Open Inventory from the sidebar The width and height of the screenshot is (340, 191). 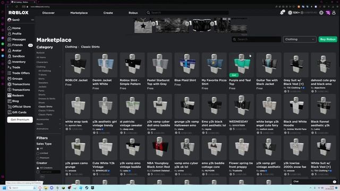coord(16,62)
